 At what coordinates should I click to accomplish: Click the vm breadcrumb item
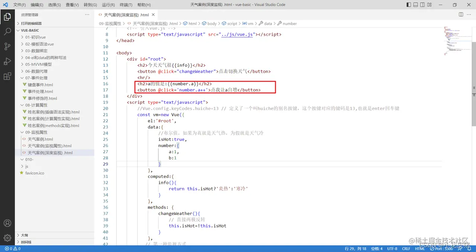coord(248,23)
